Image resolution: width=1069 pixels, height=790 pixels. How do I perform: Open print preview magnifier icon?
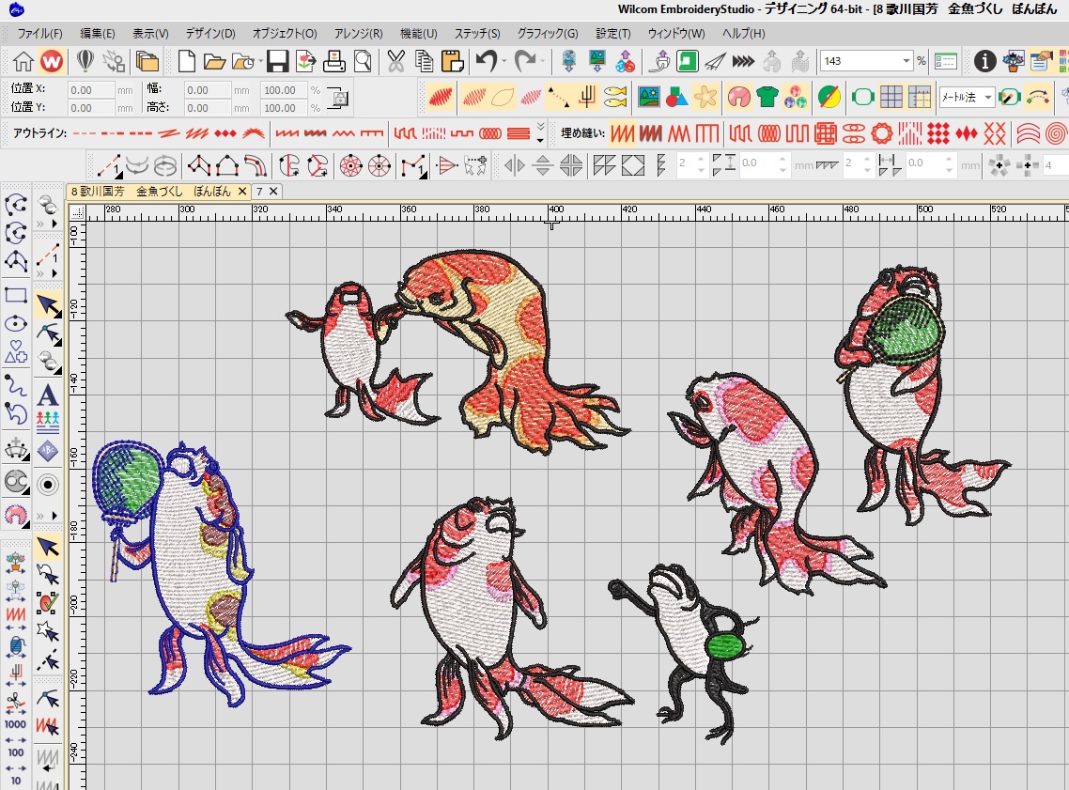pos(363,61)
